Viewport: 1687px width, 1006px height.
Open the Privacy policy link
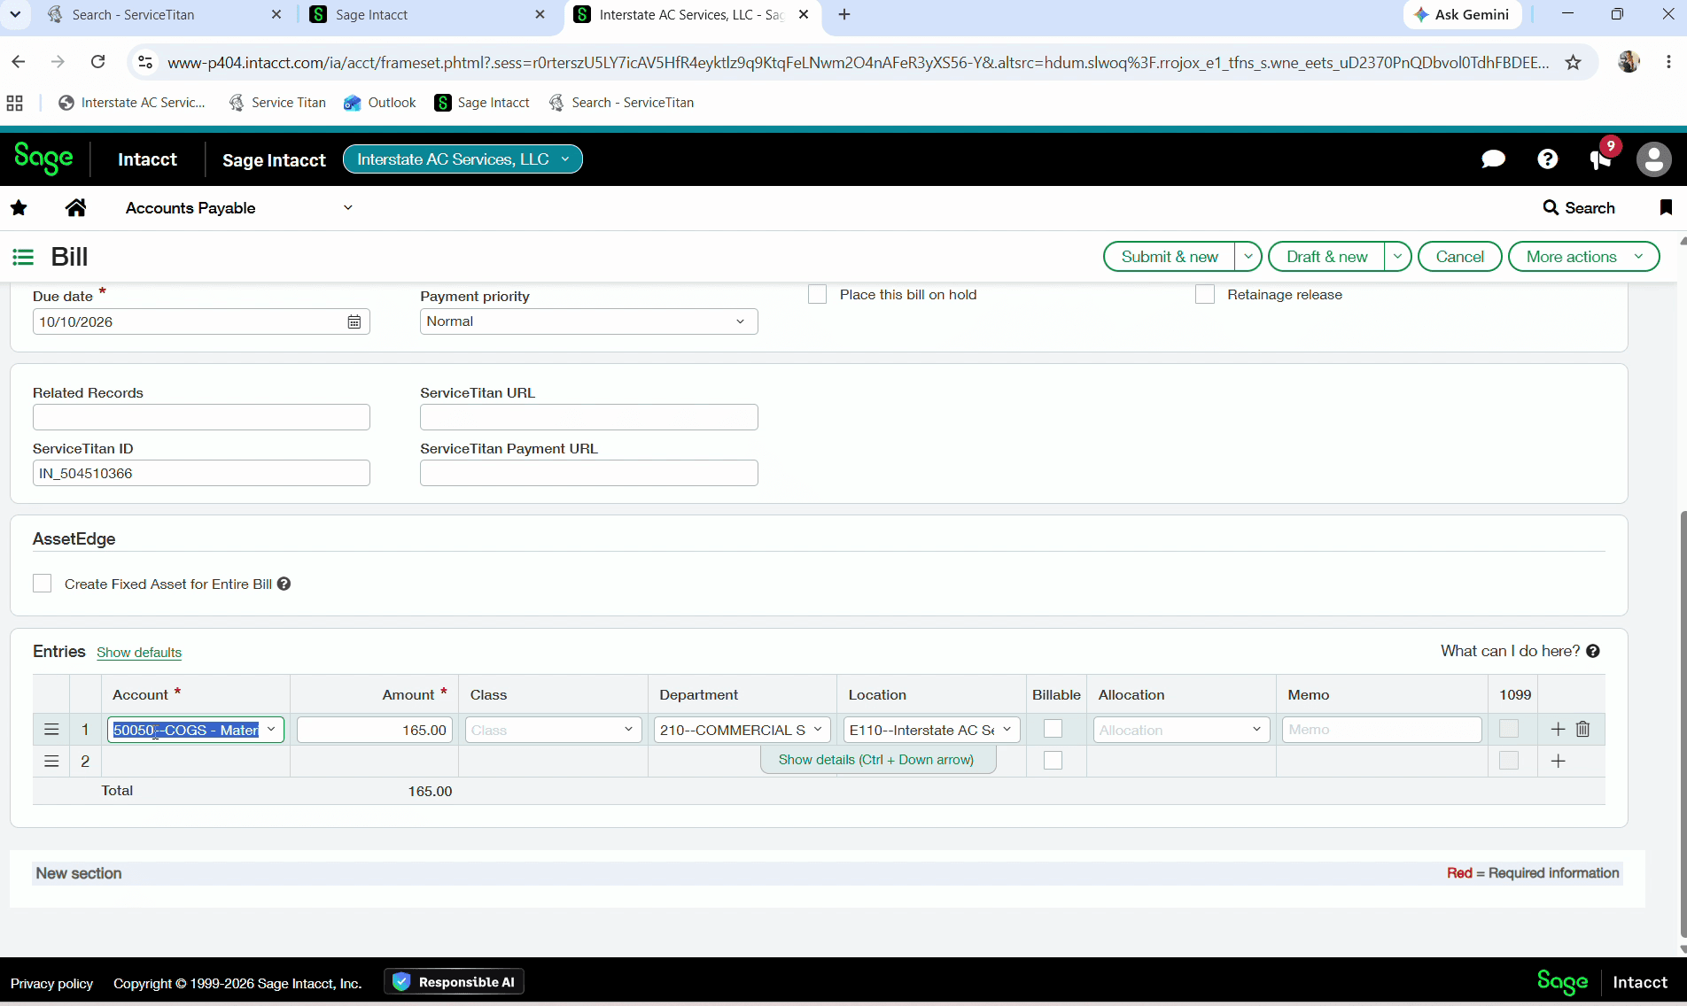point(51,984)
